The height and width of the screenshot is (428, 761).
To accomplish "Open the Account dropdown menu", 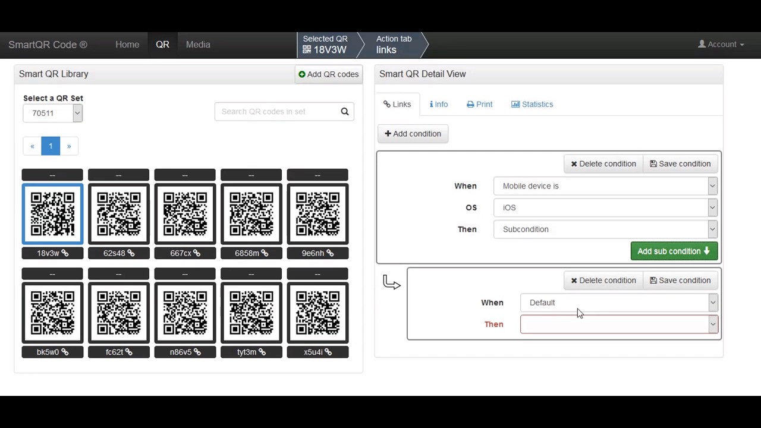I will click(721, 45).
